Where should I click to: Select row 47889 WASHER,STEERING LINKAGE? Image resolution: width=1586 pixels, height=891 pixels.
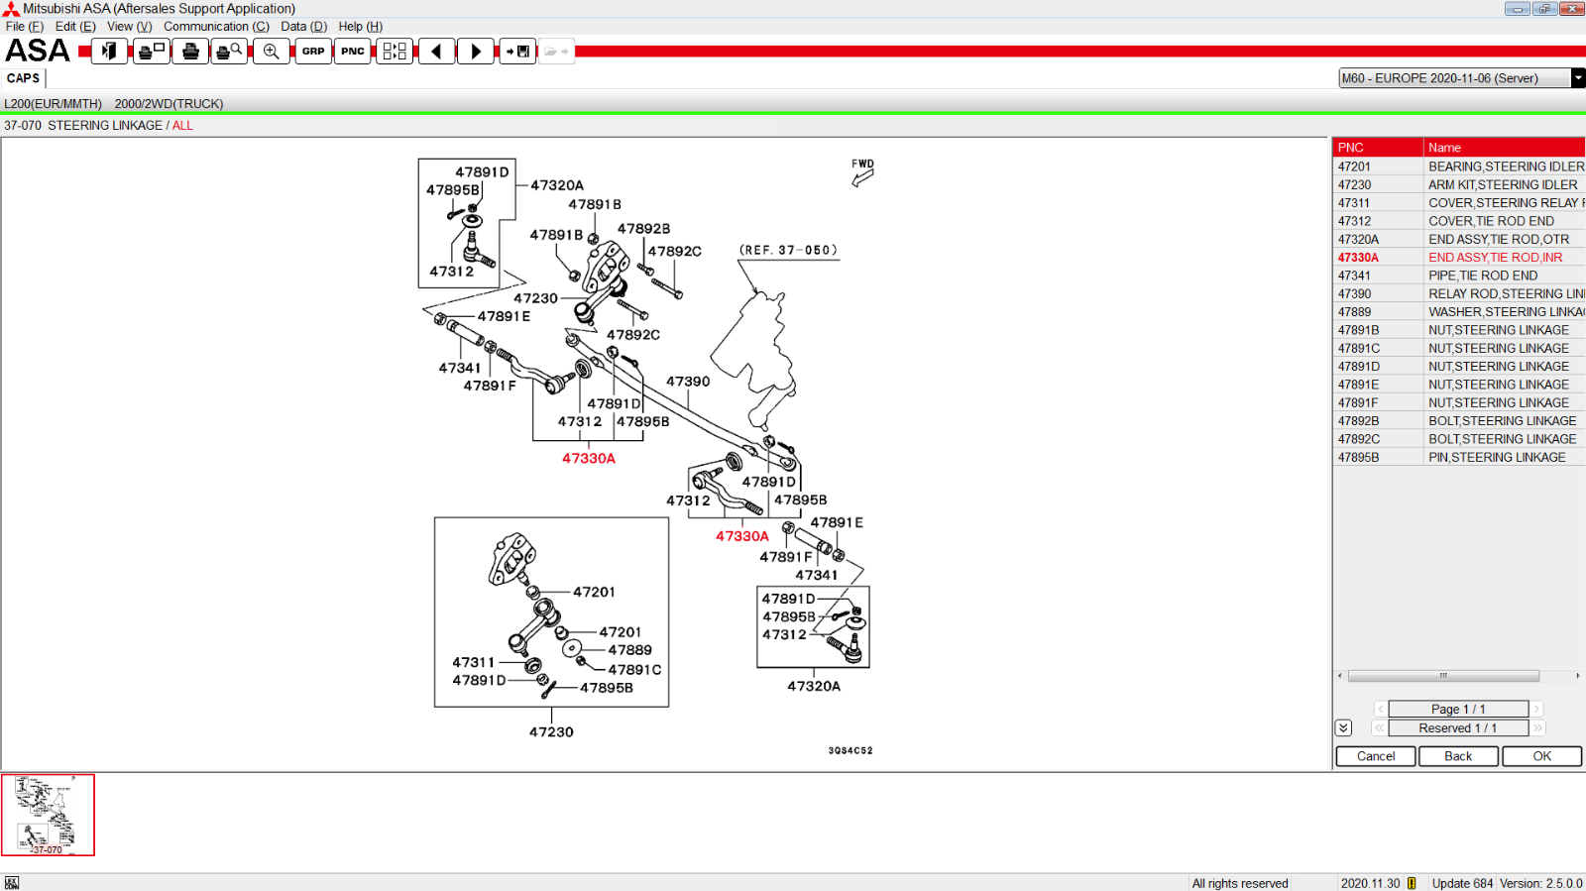[x=1459, y=312]
